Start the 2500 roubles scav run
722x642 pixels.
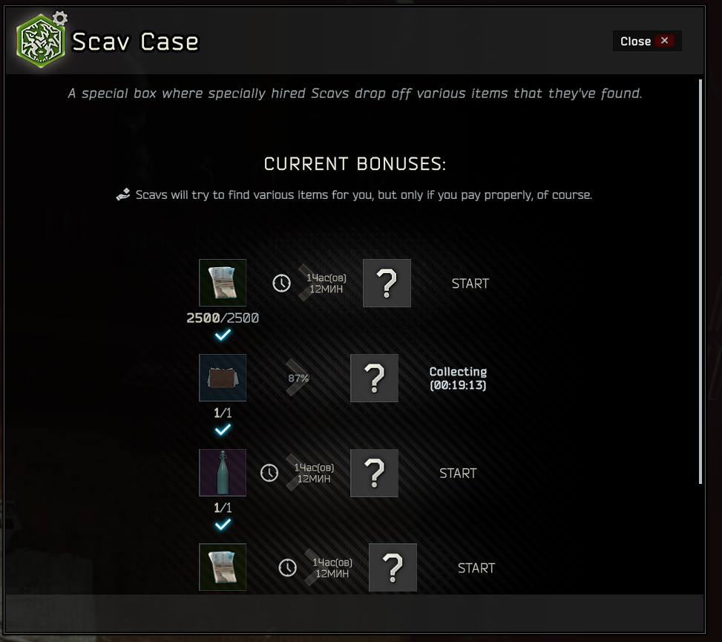470,284
